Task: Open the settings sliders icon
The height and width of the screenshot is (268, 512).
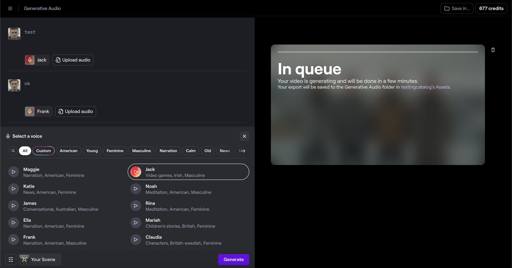Action: [11, 260]
